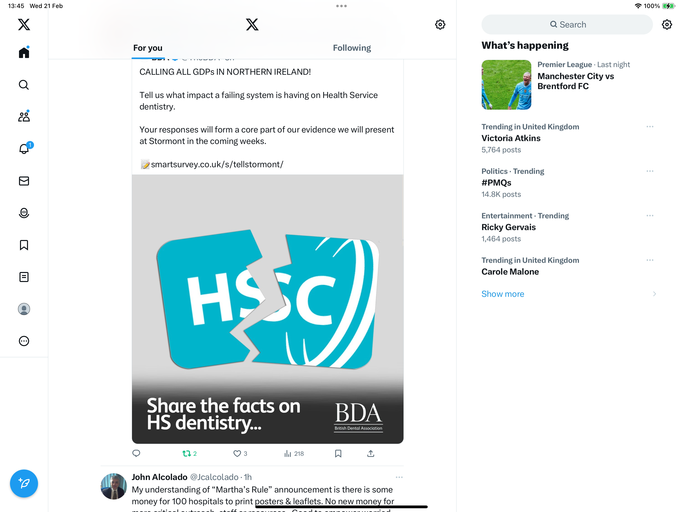
Task: Open the Bookmarks icon in sidebar
Action: [24, 245]
